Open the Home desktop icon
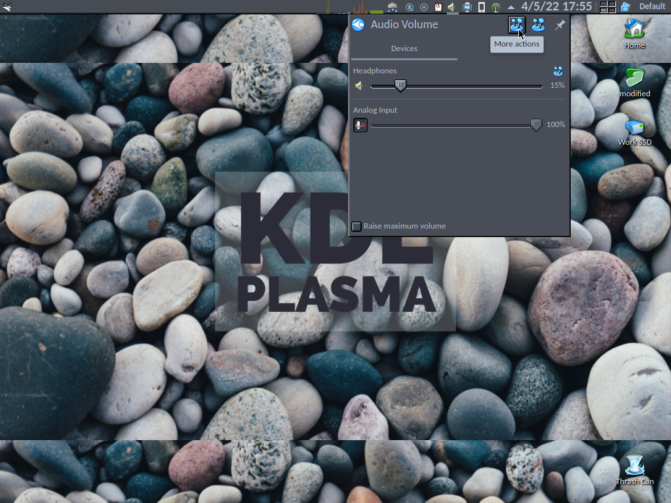Screen dimensions: 671x503 pyautogui.click(x=634, y=34)
